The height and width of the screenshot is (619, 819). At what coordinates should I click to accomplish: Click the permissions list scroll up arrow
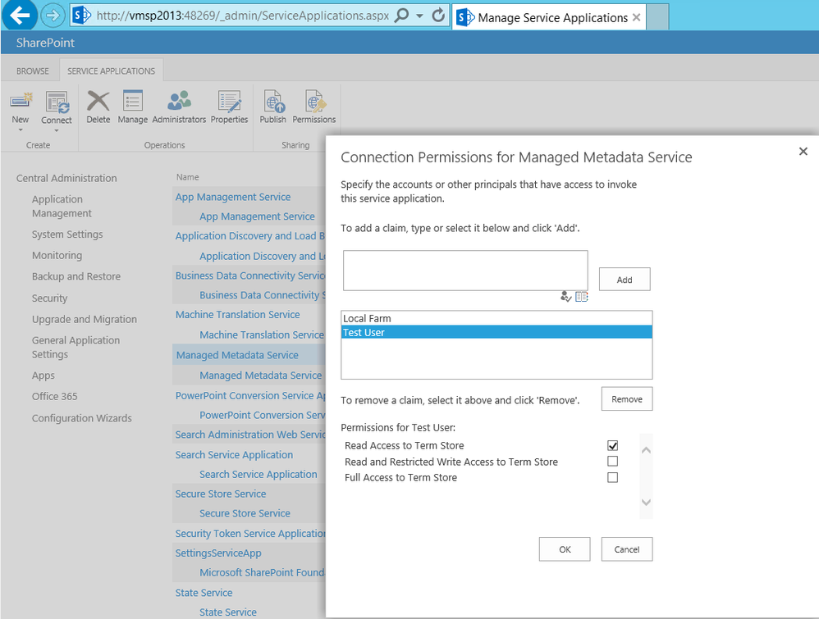(x=646, y=450)
